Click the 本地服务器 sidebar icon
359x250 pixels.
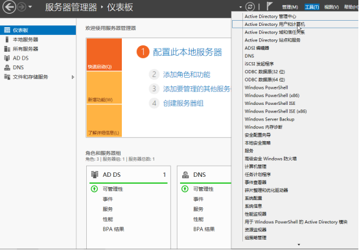[7, 40]
